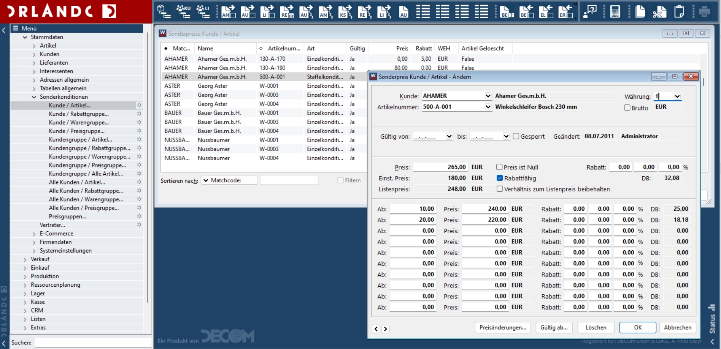Viewport: 721px width, 349px height.
Task: Show toolbar overflow double chevron
Action: [x=575, y=4]
